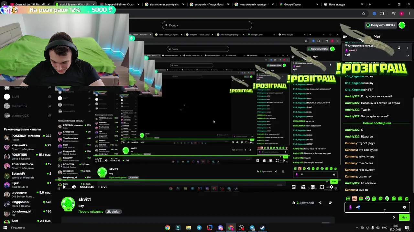
Task: Open the TrueGrustnica channel
Action: [27, 166]
